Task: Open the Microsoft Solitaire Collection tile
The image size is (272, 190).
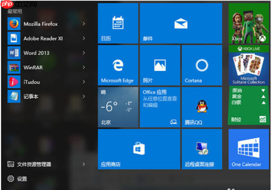Action: [x=249, y=65]
